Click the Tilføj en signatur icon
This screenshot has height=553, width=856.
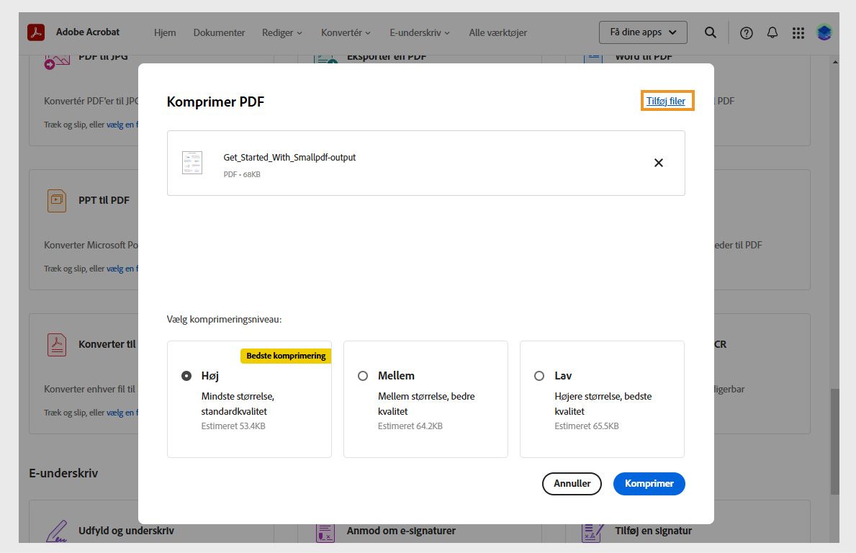click(591, 531)
